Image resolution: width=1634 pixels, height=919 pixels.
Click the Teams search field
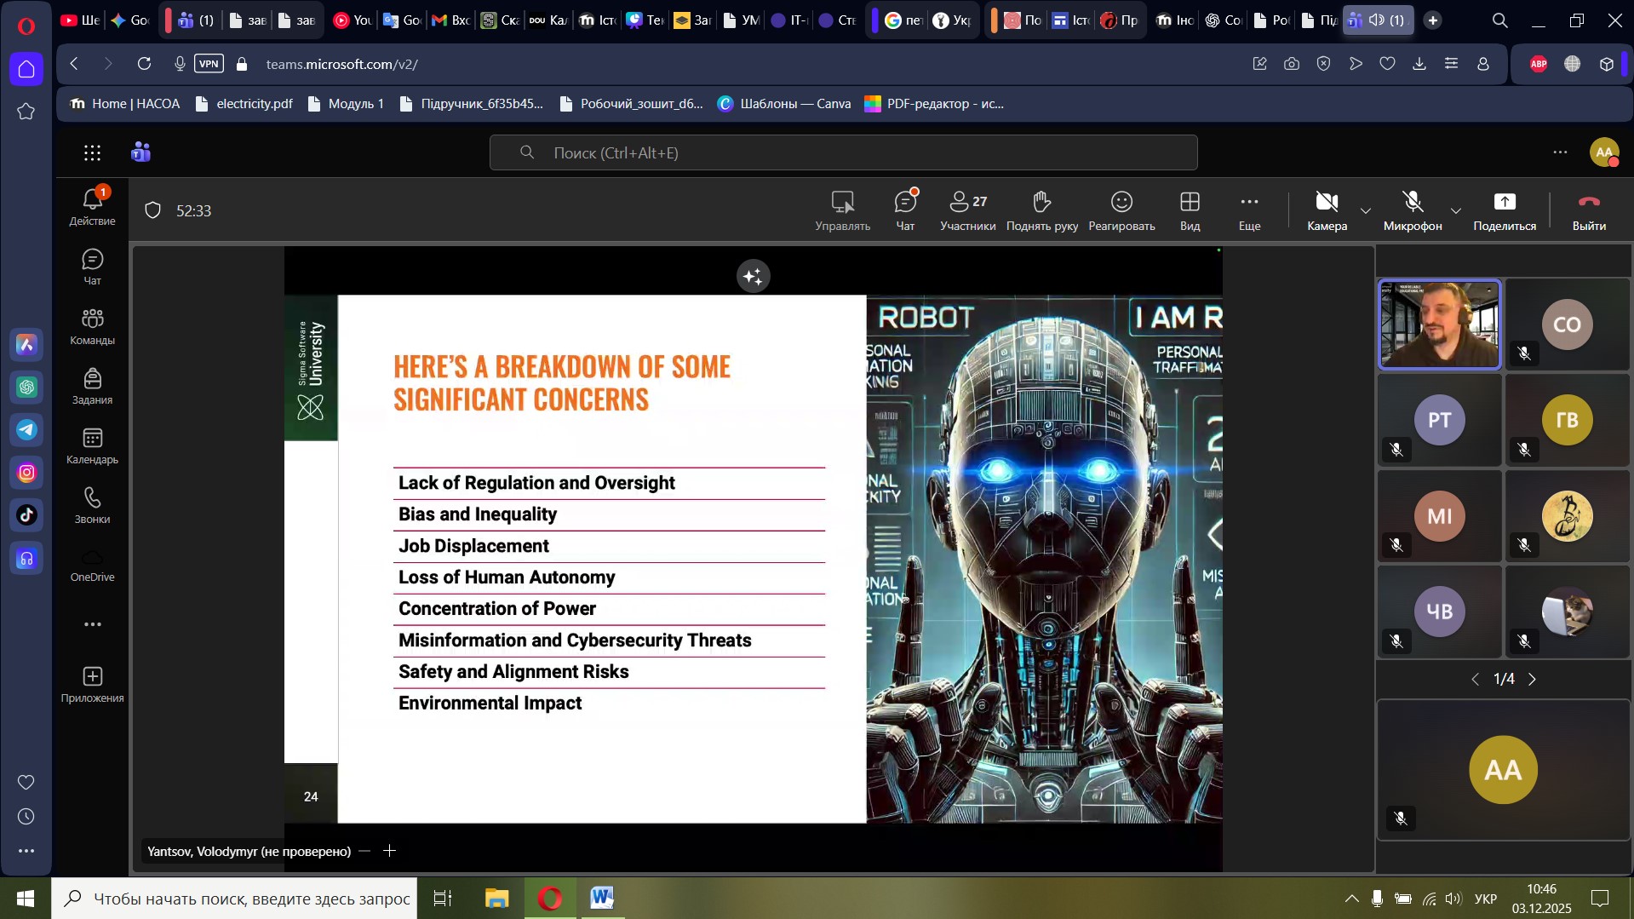[843, 152]
